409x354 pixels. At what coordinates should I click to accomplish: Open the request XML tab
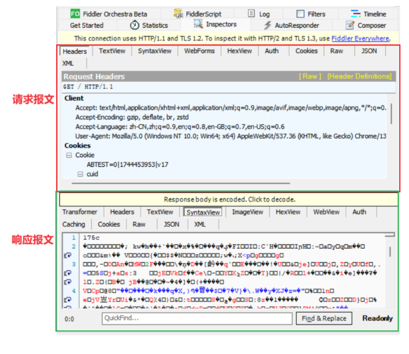click(x=68, y=63)
